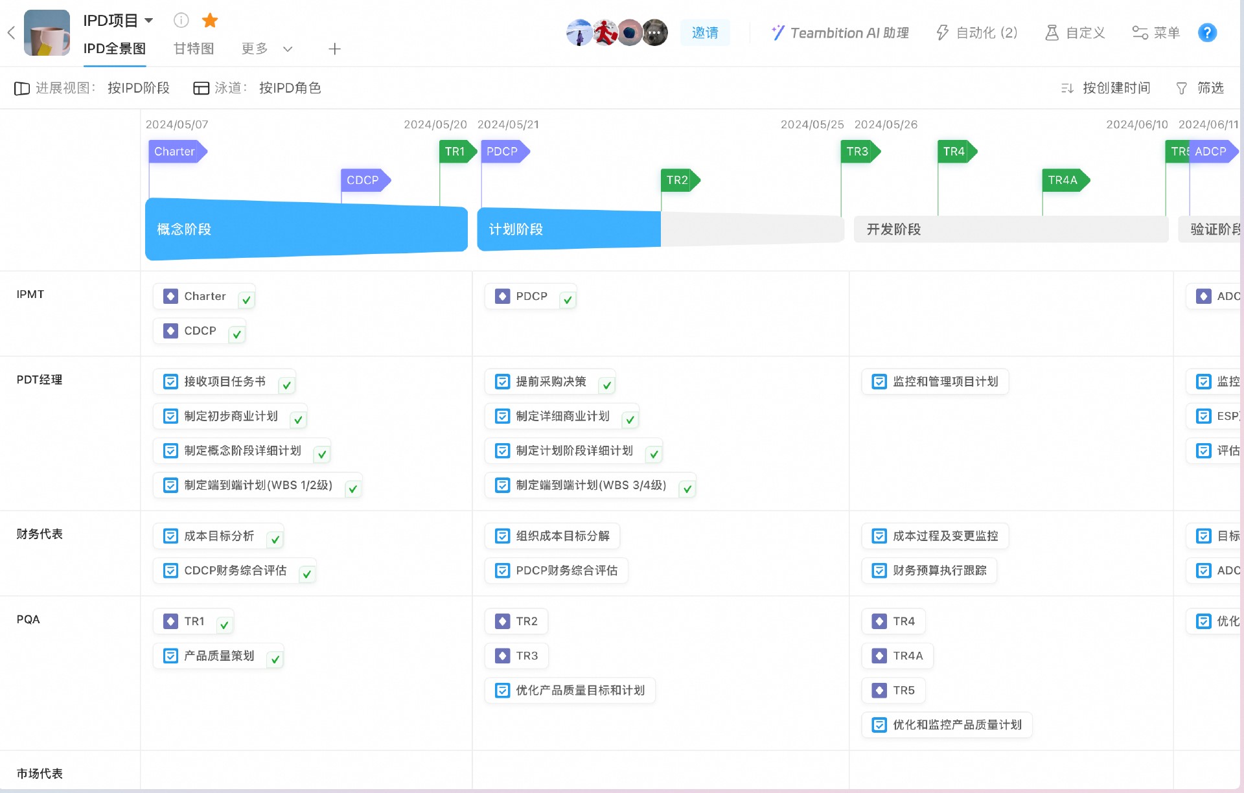Open the 菜单 menu option
The width and height of the screenshot is (1244, 793).
point(1156,32)
